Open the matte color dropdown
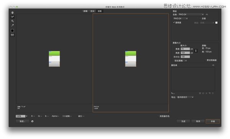The width and height of the screenshot is (230, 139). pyautogui.click(x=207, y=23)
